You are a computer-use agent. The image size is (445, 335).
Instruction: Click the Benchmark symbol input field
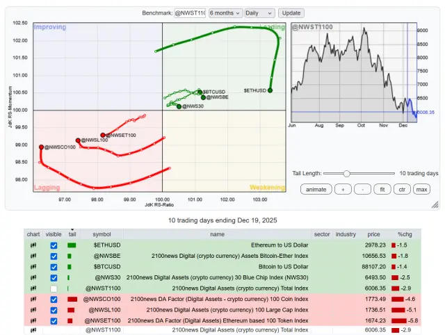[x=190, y=13]
